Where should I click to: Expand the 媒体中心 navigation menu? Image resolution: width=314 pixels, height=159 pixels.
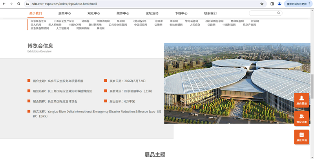(x=123, y=13)
